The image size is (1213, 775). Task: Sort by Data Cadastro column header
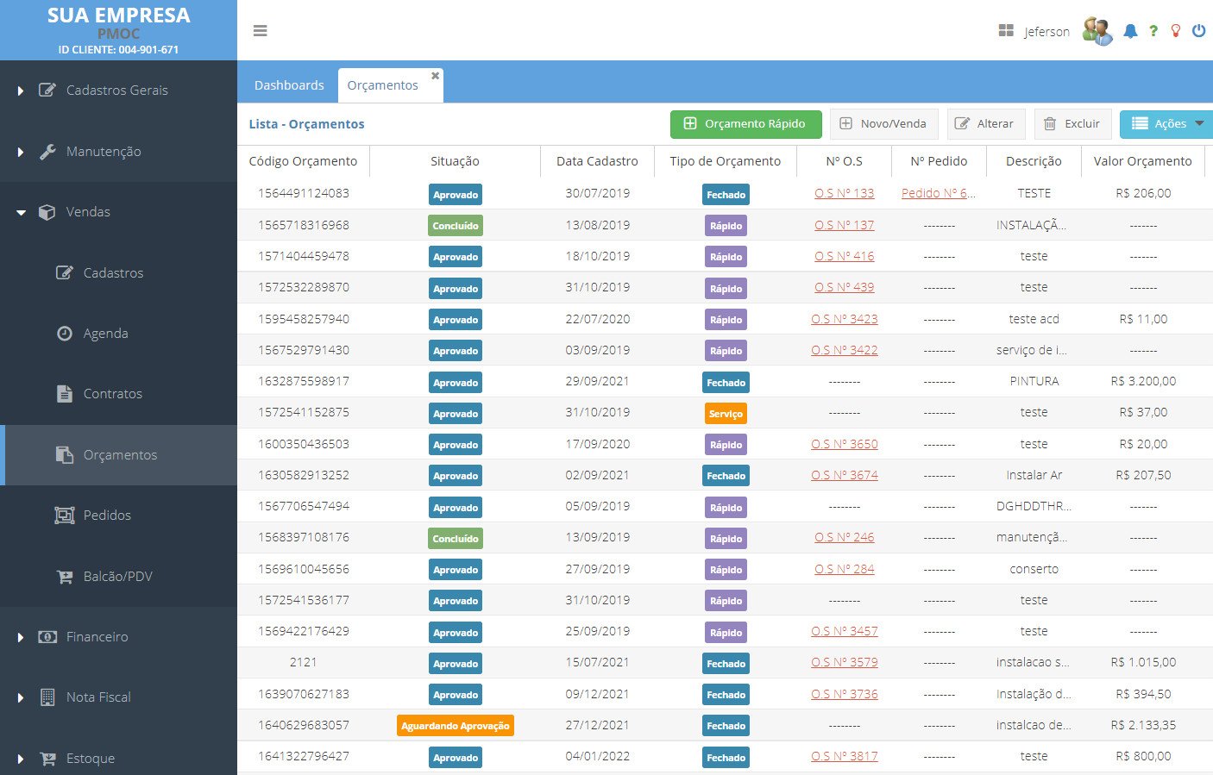pos(597,161)
